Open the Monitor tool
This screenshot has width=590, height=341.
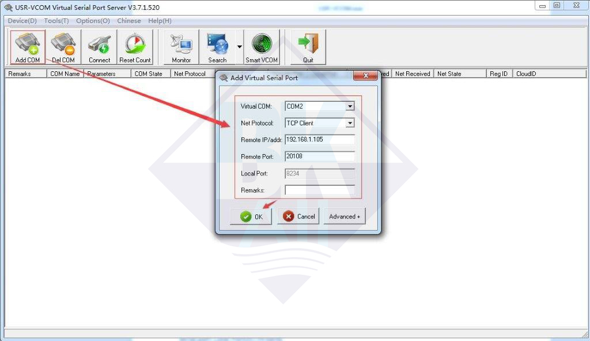point(181,47)
